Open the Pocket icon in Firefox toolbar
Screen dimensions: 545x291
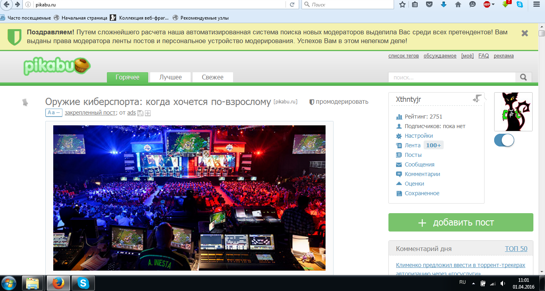(x=429, y=4)
